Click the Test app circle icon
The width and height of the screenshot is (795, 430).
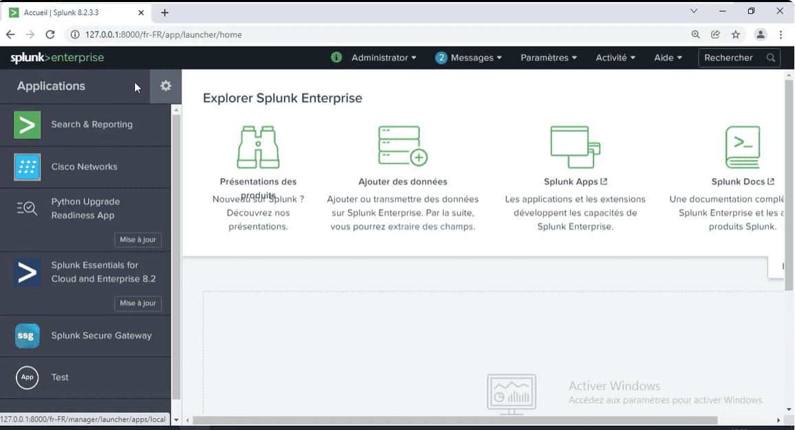click(x=28, y=377)
